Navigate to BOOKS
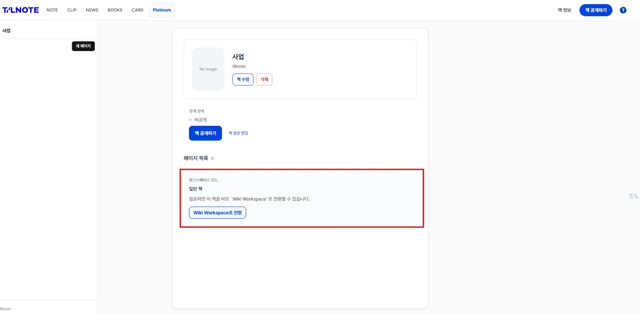Viewport: 642px width, 314px height. pyautogui.click(x=115, y=10)
